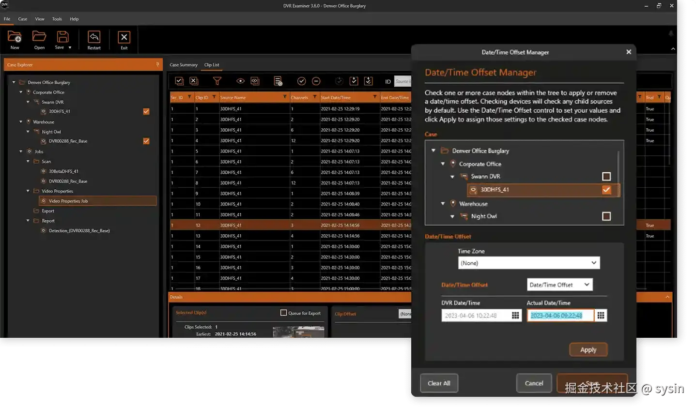
Task: Click the document report icon in clip toolbar
Action: pos(278,81)
